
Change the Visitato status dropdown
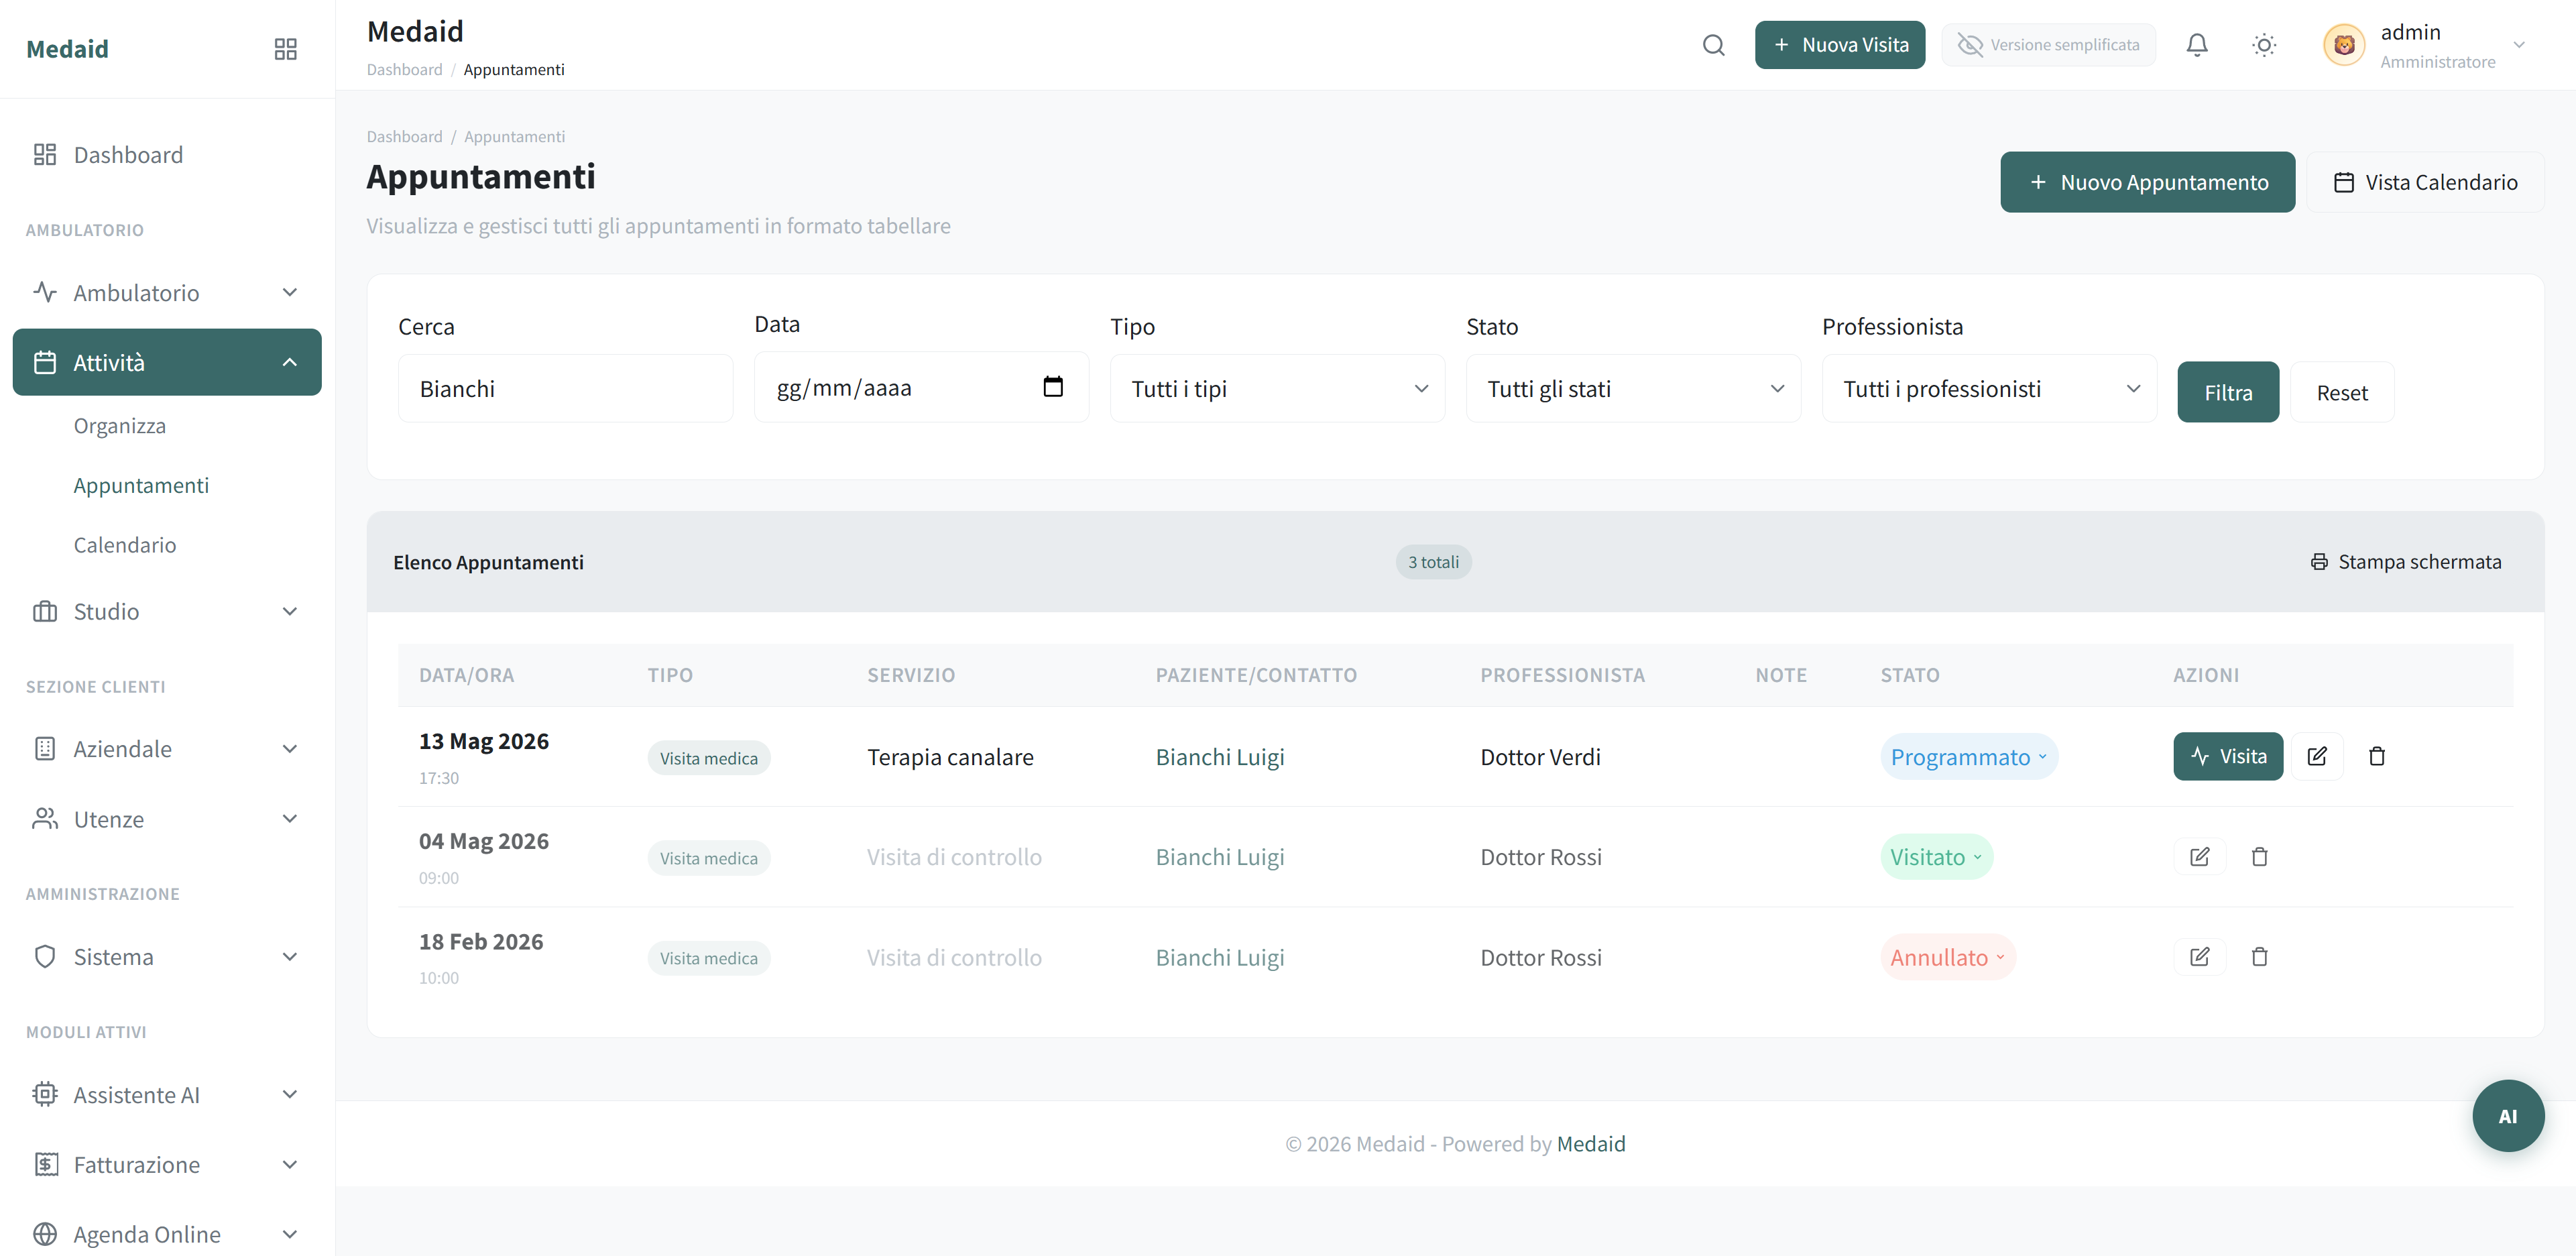(x=1936, y=857)
